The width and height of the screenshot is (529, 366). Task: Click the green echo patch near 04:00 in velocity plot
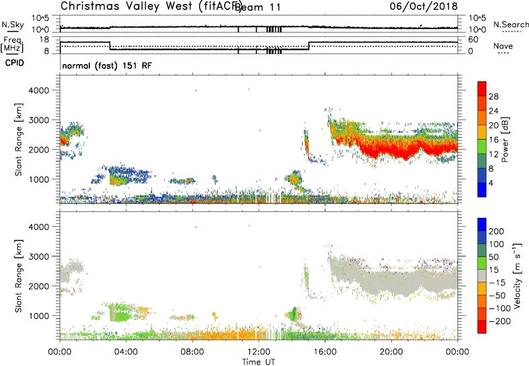tap(120, 312)
